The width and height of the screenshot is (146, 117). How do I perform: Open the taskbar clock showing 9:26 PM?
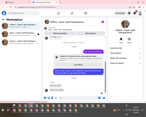[x=136, y=110]
